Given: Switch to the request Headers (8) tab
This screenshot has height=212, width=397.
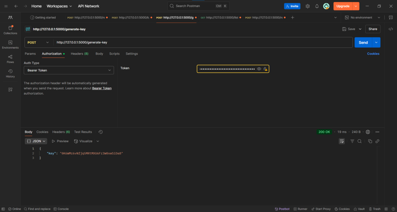Looking at the screenshot, I should coord(79,54).
